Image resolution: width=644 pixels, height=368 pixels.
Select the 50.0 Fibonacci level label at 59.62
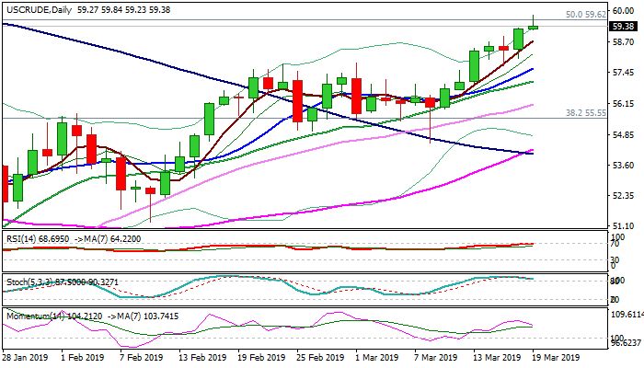(x=585, y=15)
